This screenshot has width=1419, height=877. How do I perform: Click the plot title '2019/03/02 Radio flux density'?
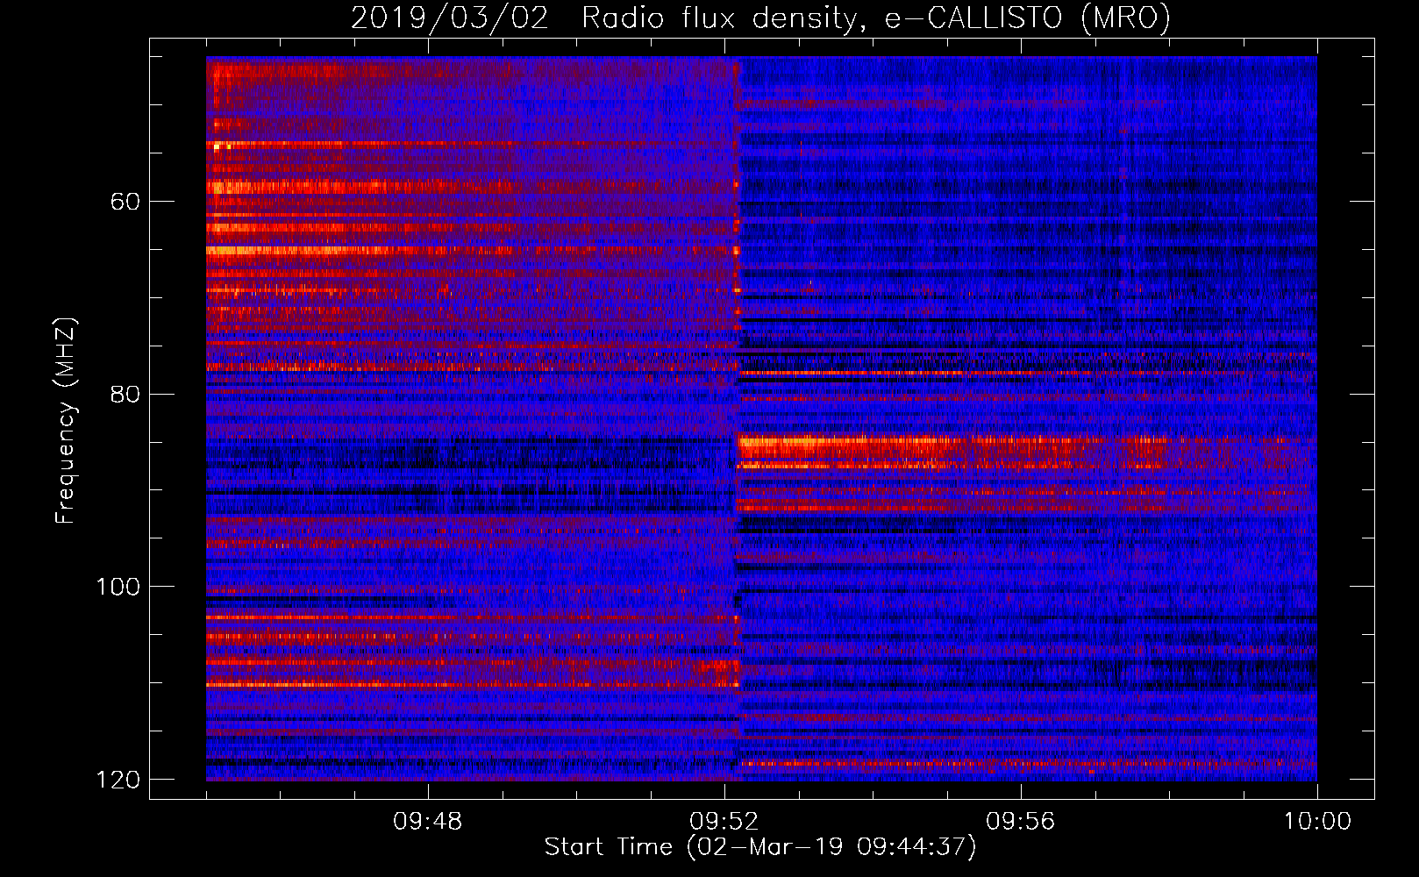coord(760,18)
